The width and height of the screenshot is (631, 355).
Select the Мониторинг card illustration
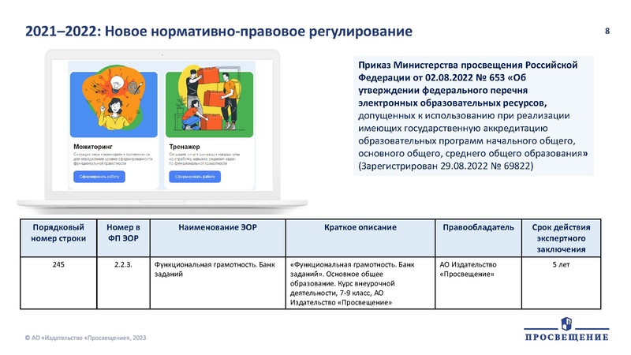[x=114, y=103]
